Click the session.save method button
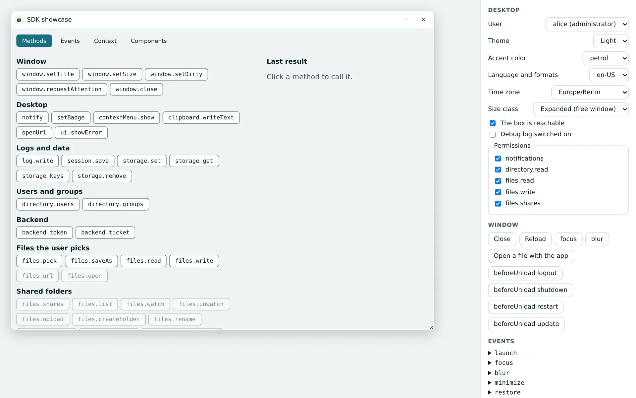Screen dimensions: 636x398 [88, 161]
